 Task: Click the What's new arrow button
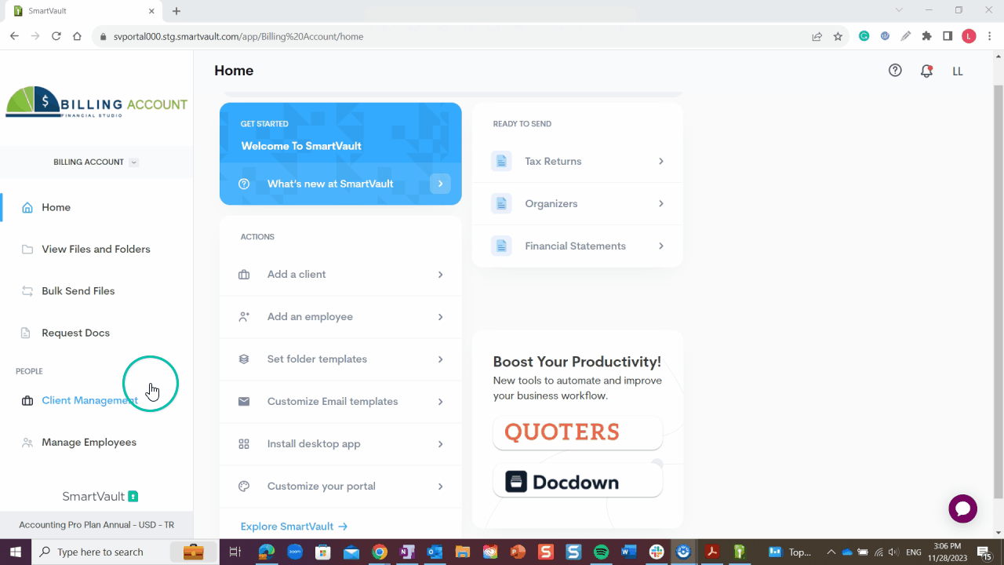click(x=440, y=184)
